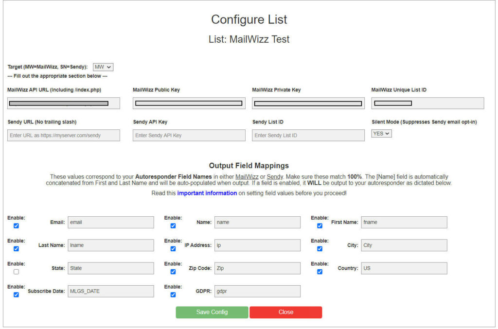Screen dimensions: 498x329
Task: Select the GDPR mapping field
Action: [258, 291]
